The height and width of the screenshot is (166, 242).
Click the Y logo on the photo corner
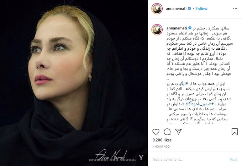pyautogui.click(x=141, y=158)
